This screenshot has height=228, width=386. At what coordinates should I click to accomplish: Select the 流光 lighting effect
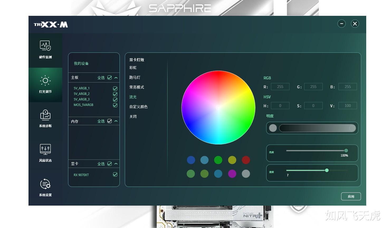click(x=133, y=97)
